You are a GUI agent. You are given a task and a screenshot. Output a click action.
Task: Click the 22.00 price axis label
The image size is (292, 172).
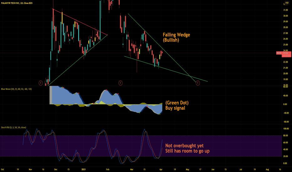(x=285, y=62)
